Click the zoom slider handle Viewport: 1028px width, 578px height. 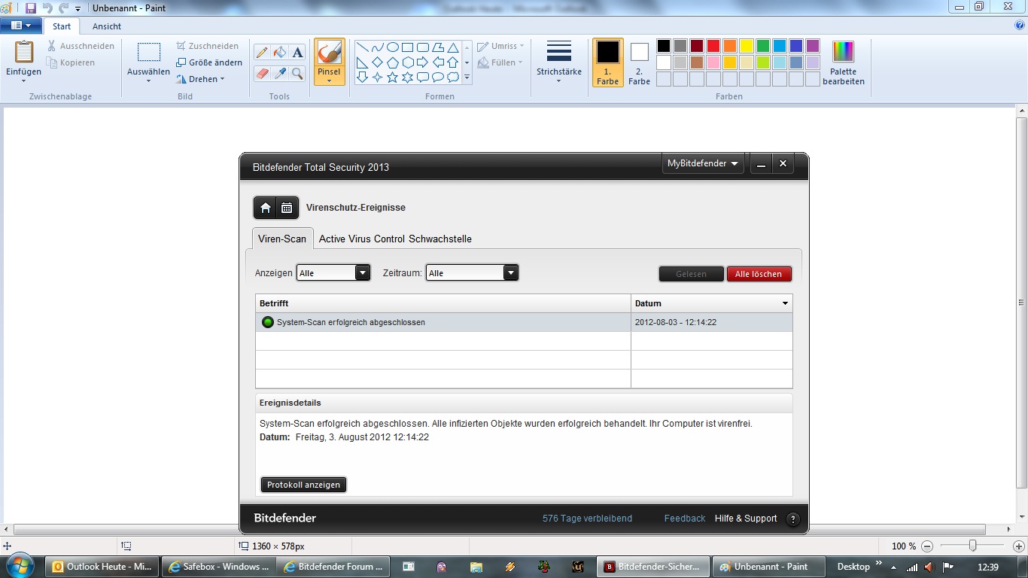click(x=973, y=546)
